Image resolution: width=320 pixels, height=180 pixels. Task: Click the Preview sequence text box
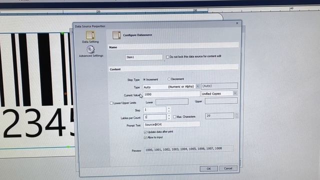click(189, 149)
